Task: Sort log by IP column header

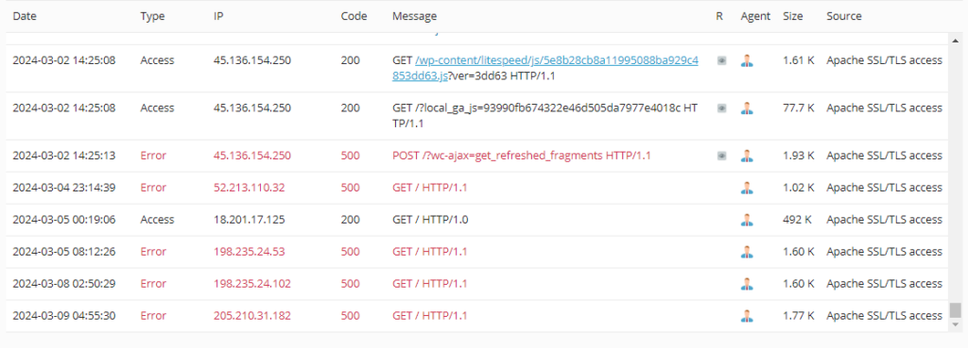Action: click(x=218, y=17)
